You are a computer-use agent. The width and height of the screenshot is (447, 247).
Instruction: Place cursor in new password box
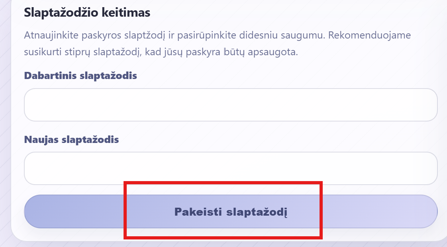pos(231,168)
